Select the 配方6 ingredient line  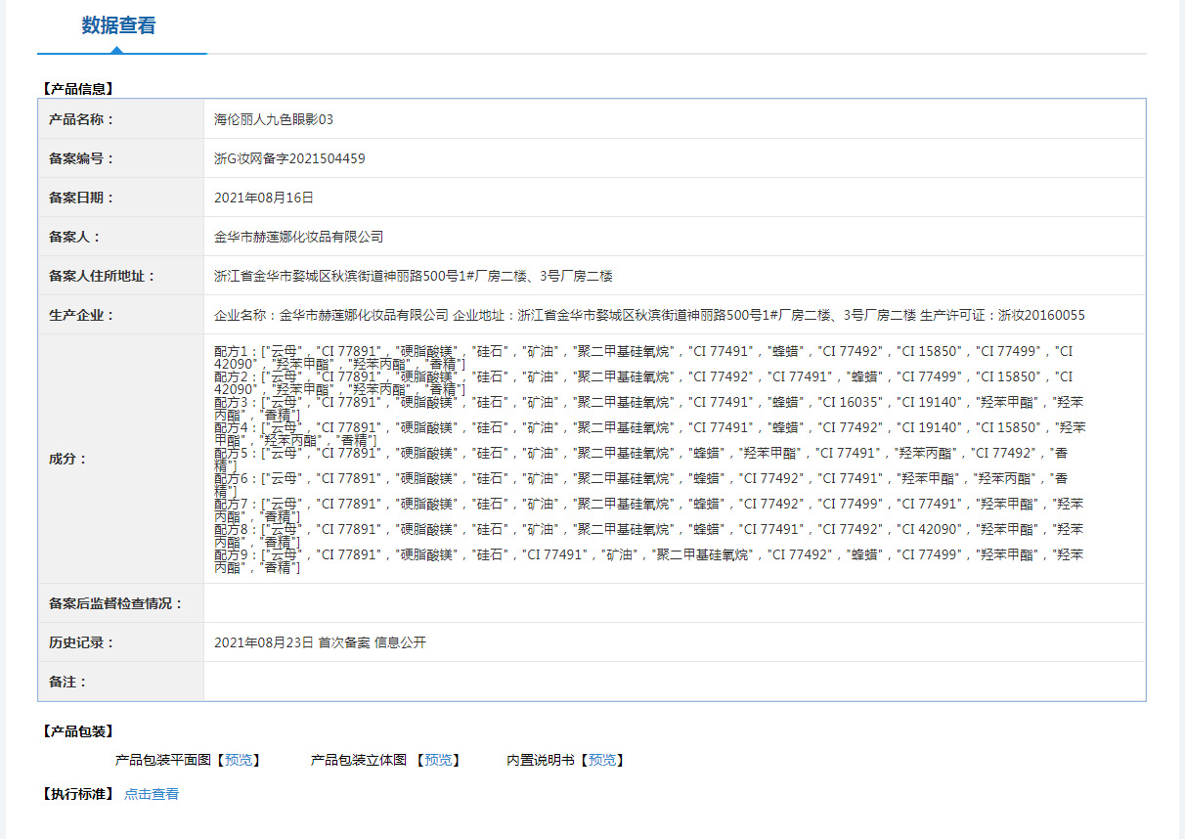(x=641, y=484)
